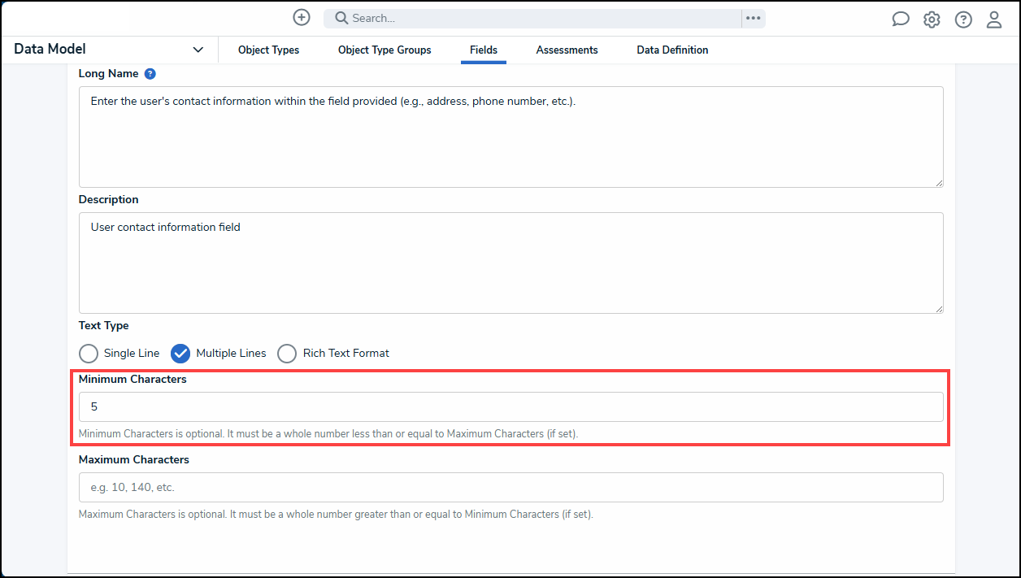
Task: Select the Single Line radio option
Action: [x=89, y=354]
